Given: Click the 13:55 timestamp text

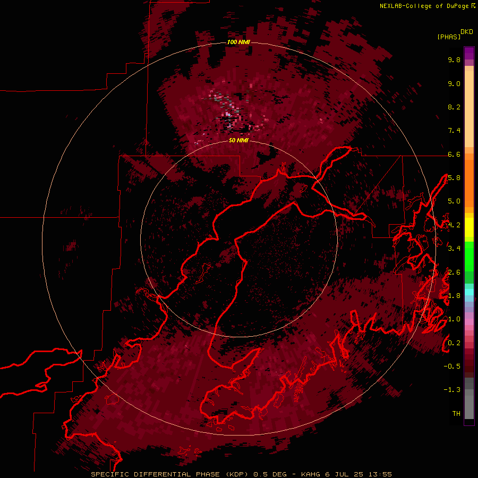Looking at the screenshot, I should tap(380, 474).
